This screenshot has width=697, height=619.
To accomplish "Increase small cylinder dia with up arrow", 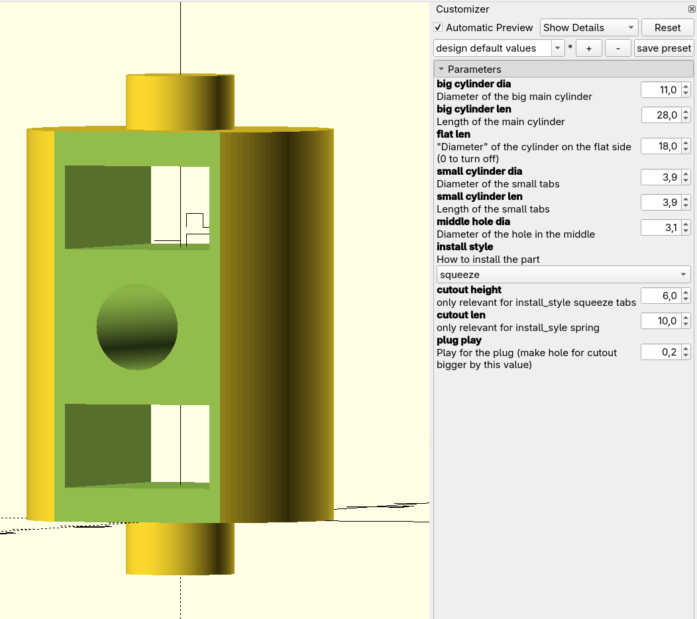I will (x=686, y=173).
